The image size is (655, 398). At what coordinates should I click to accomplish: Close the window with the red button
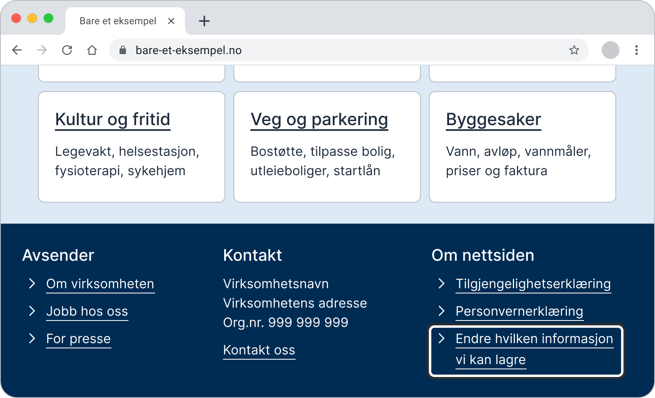tap(16, 18)
